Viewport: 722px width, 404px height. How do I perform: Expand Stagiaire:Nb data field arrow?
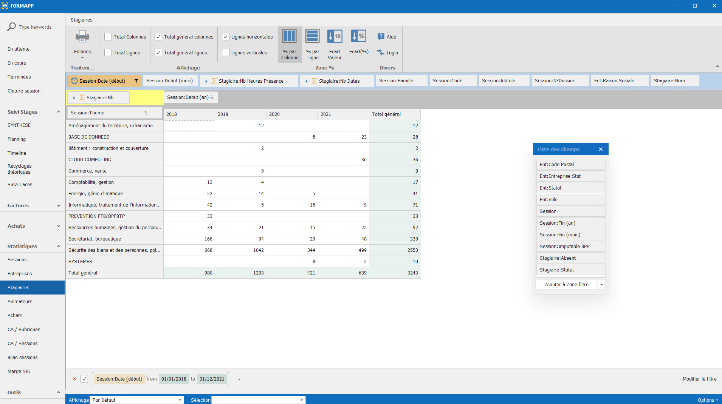(x=74, y=98)
